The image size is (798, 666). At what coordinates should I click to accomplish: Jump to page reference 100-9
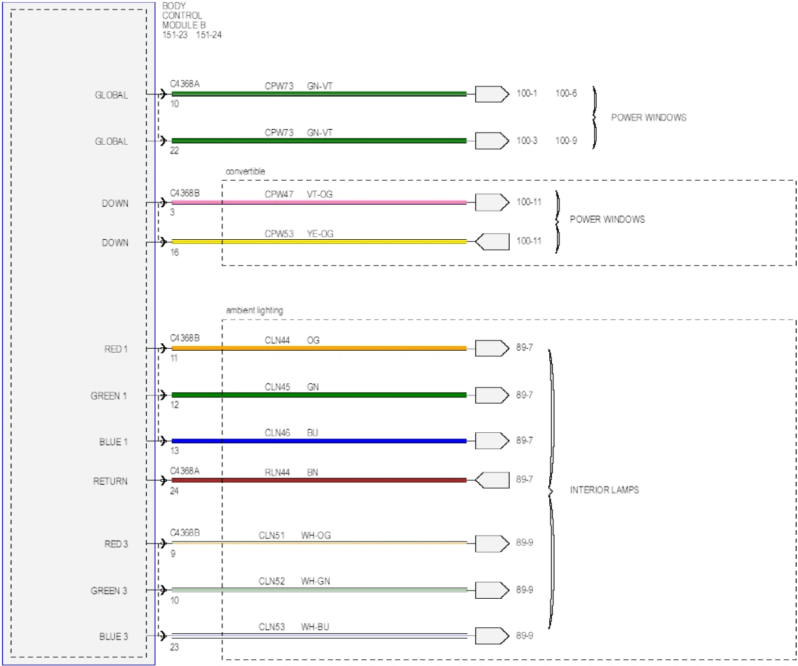tap(566, 141)
